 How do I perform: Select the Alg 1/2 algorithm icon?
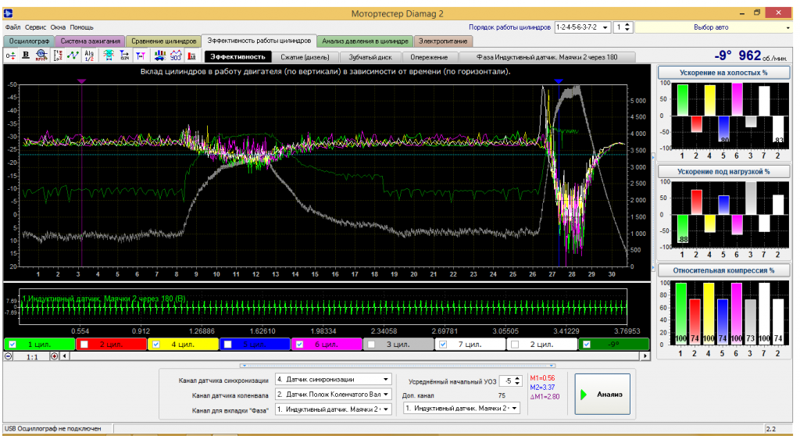pos(89,55)
